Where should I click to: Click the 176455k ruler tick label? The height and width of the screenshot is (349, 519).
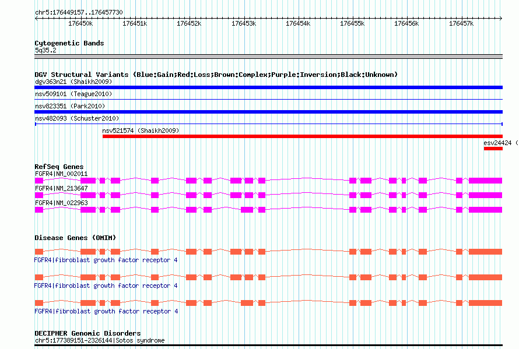(352, 23)
